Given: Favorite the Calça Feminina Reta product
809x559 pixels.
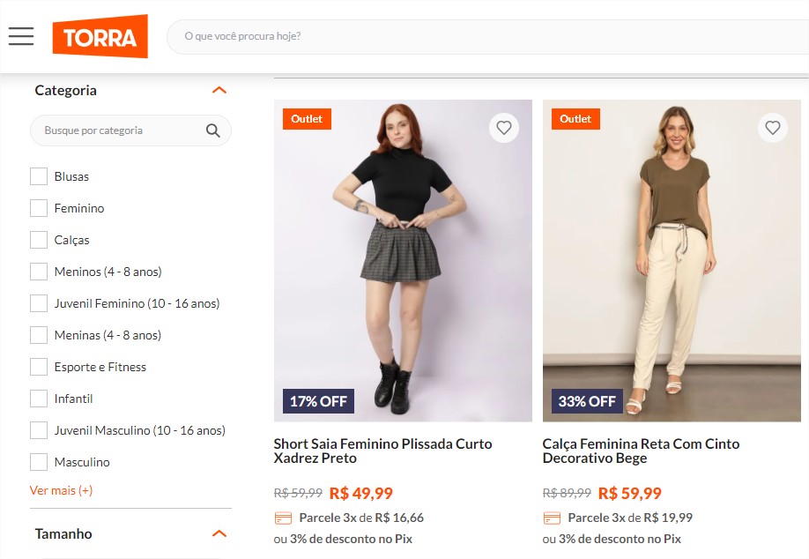Looking at the screenshot, I should (773, 128).
